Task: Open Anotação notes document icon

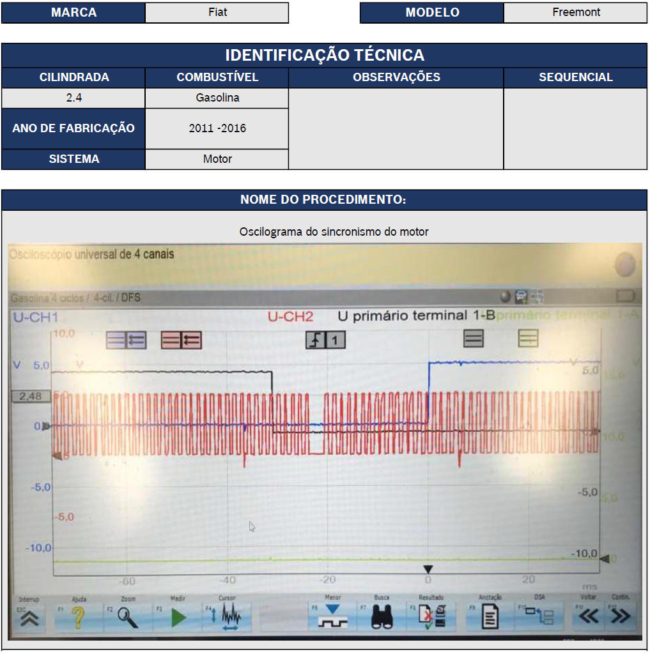Action: click(x=490, y=617)
